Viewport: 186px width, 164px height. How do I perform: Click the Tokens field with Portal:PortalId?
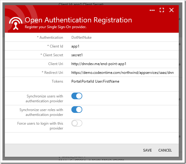click(123, 84)
